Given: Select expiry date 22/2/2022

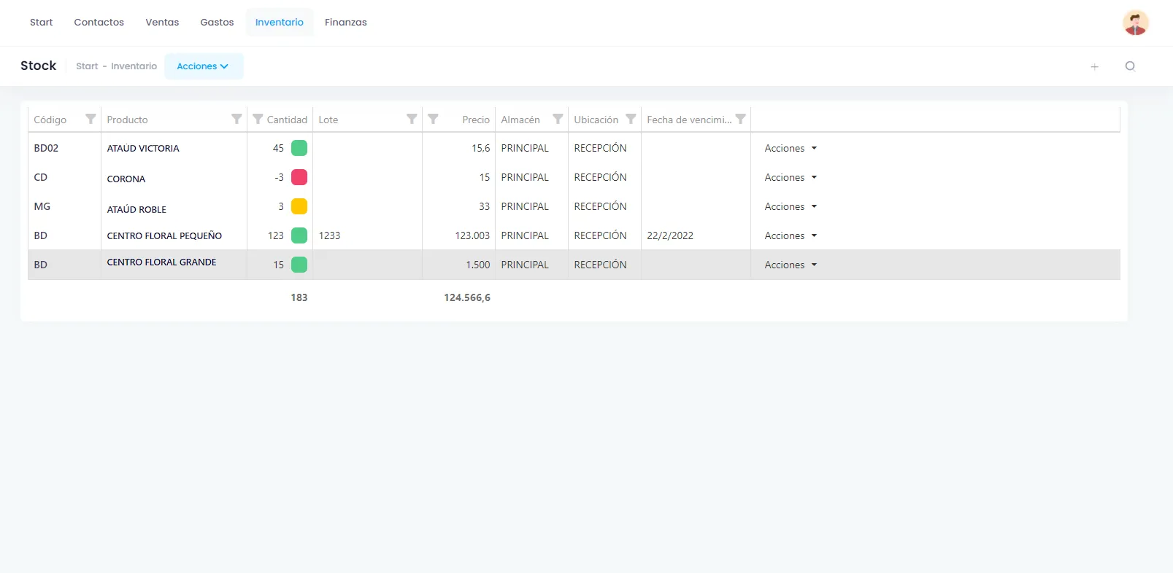Looking at the screenshot, I should tap(670, 235).
